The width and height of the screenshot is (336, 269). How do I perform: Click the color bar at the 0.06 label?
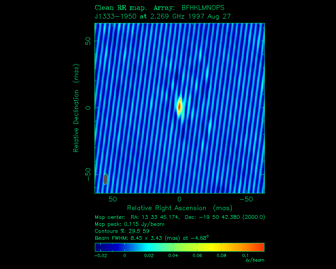click(x=197, y=247)
